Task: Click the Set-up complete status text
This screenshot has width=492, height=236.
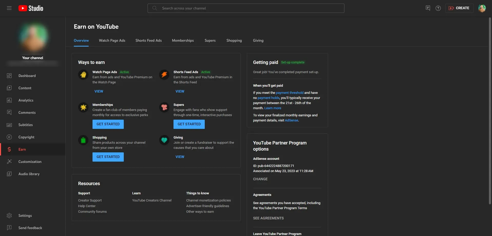Action: pyautogui.click(x=293, y=62)
